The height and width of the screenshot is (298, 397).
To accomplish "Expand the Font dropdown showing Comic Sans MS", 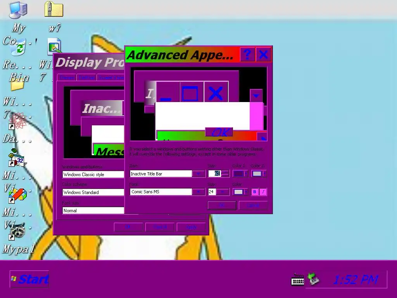I will tap(198, 192).
